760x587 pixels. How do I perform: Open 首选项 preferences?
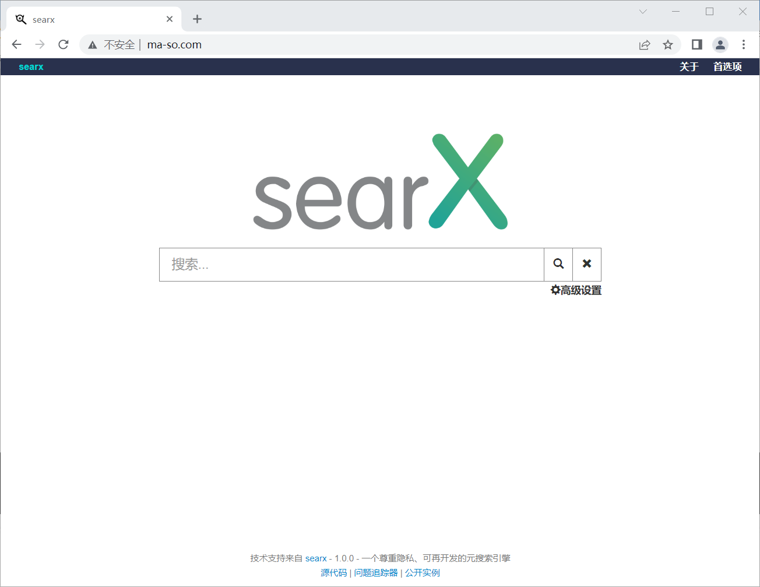pos(727,66)
